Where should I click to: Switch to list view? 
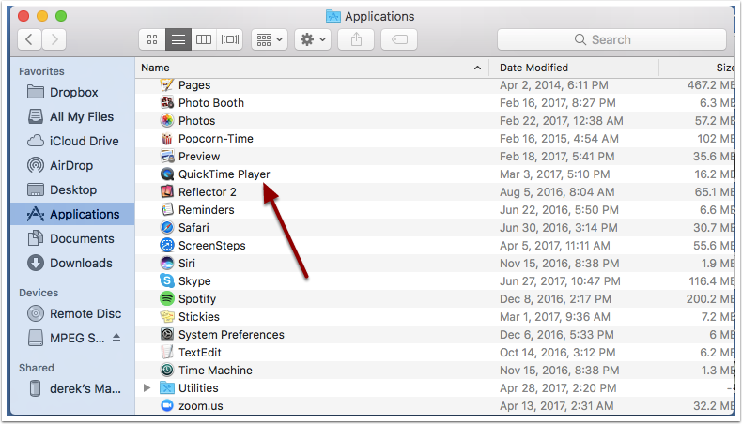click(x=178, y=39)
